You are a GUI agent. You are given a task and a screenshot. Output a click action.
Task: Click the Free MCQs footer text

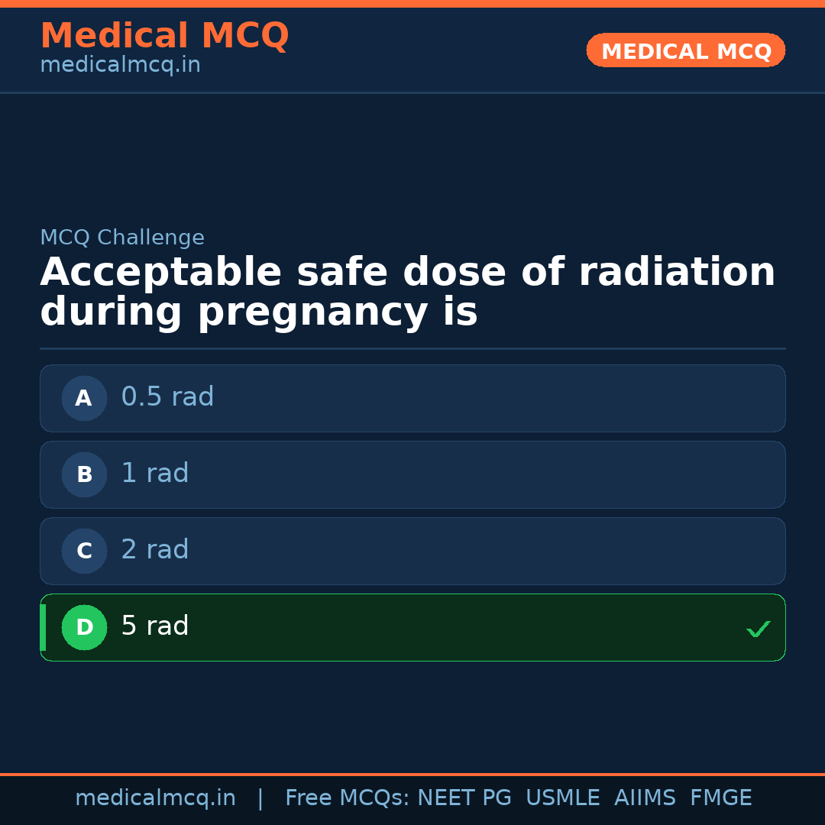click(x=347, y=798)
